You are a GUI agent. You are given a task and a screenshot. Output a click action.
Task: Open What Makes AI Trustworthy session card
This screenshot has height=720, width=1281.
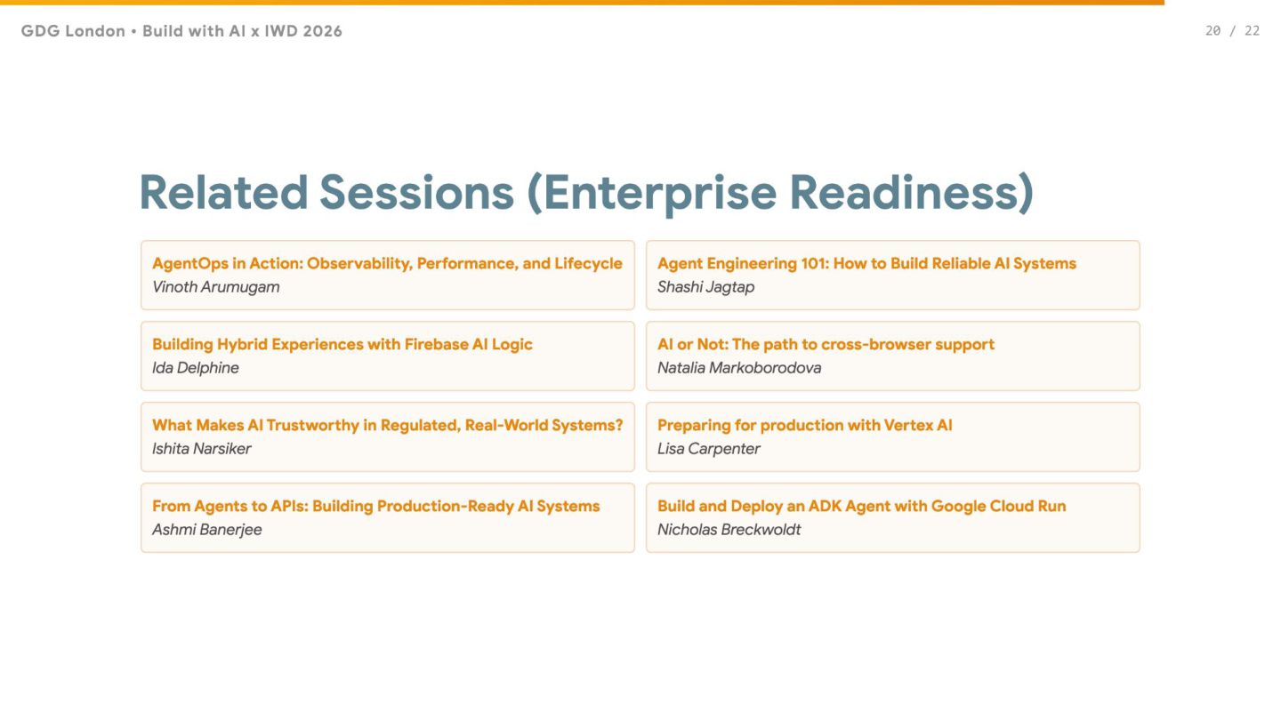tap(388, 436)
